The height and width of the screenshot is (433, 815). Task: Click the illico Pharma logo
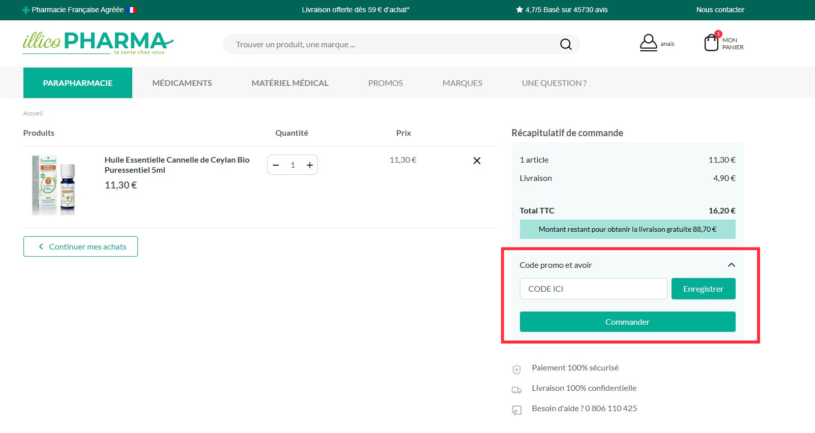point(98,43)
